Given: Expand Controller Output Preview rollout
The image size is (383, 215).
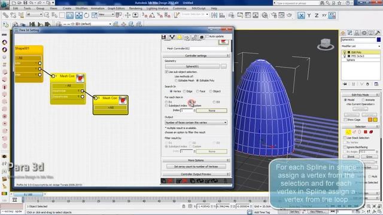Looking at the screenshot, I should [x=196, y=174].
